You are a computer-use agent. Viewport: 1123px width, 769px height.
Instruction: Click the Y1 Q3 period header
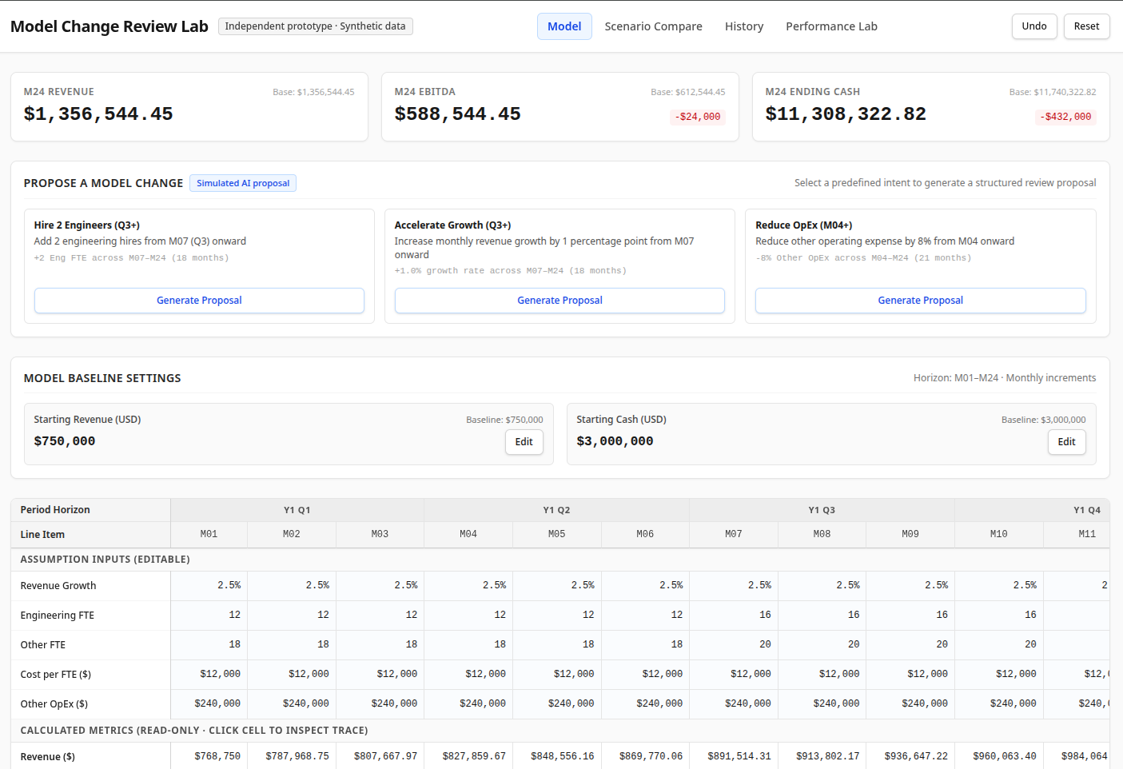pos(822,510)
